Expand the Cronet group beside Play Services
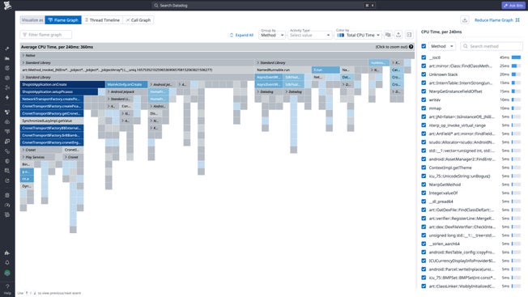 point(66,157)
